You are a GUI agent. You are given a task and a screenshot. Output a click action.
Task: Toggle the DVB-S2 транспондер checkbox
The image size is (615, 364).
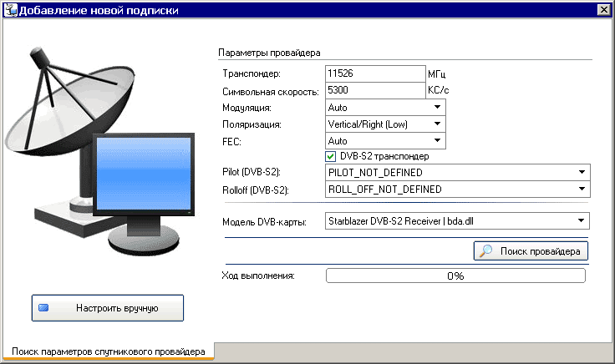point(331,156)
